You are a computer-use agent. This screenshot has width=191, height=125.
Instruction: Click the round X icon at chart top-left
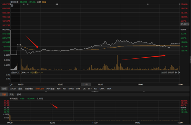[x=12, y=6]
